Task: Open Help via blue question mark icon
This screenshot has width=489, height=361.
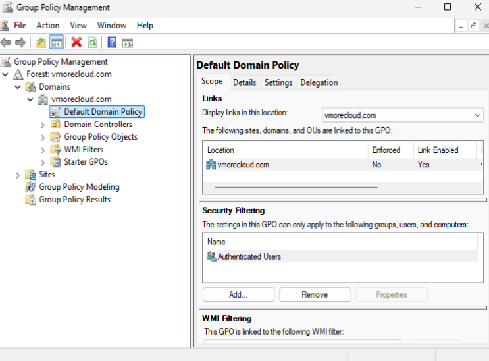Action: coord(112,42)
